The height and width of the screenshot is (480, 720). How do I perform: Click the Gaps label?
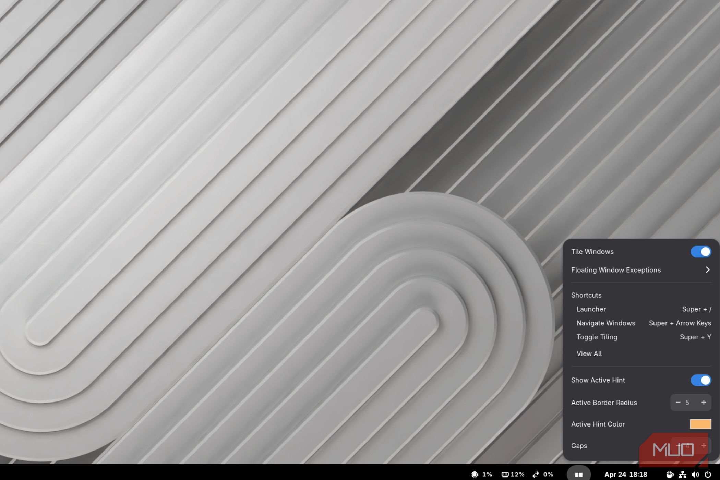click(579, 446)
